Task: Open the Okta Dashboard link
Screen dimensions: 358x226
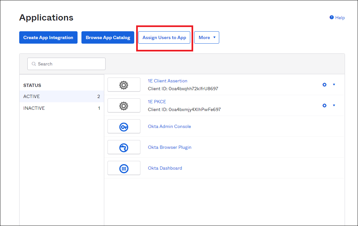Action: point(165,168)
